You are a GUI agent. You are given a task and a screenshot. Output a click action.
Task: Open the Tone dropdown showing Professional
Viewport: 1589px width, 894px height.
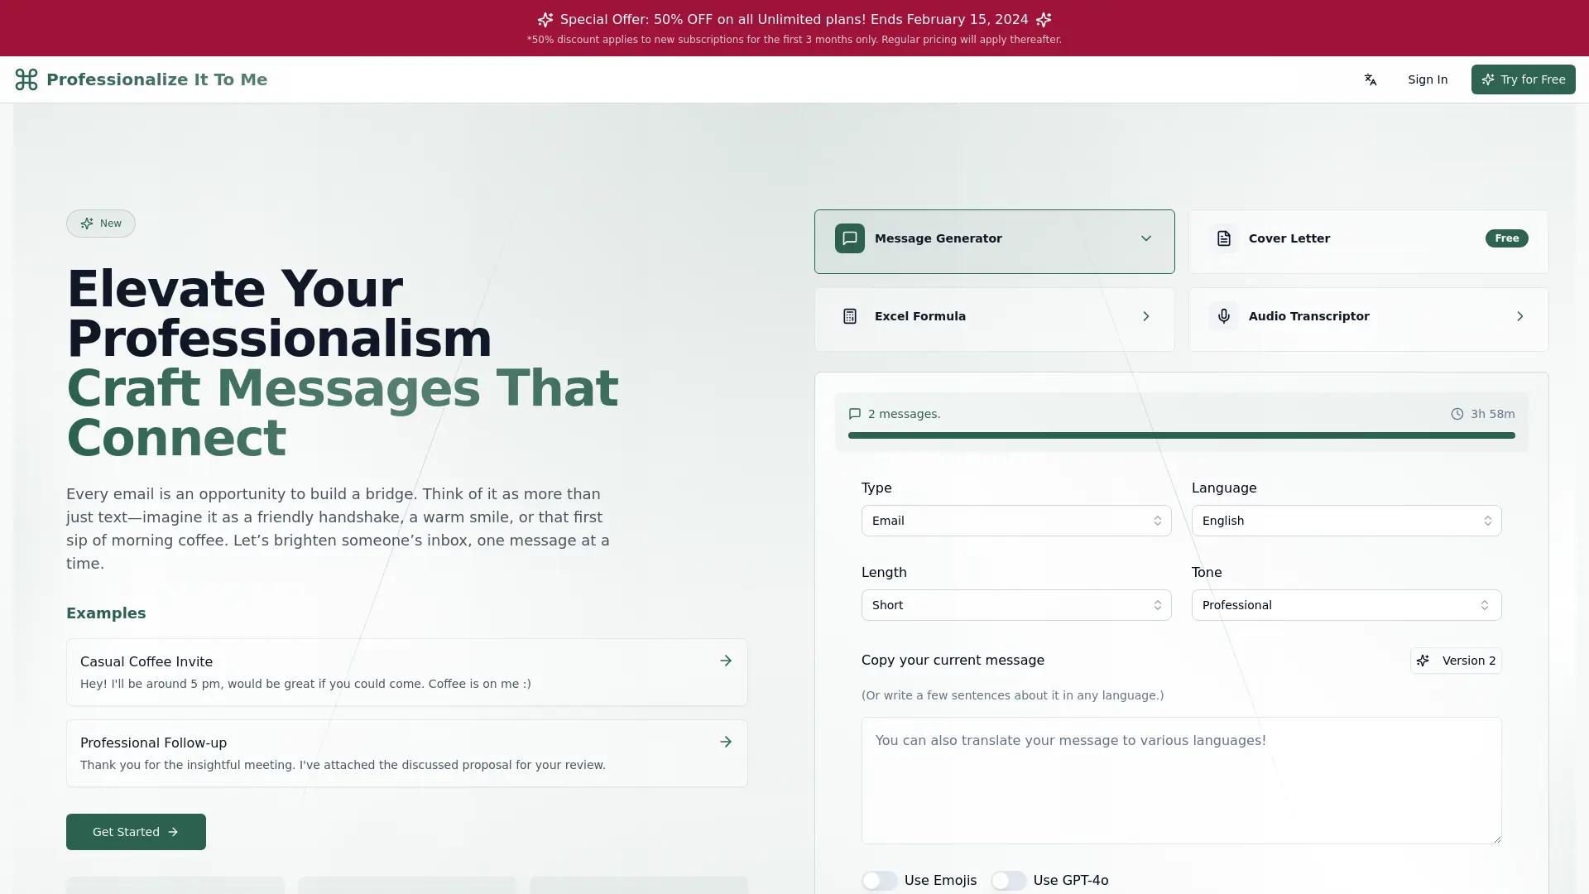pos(1347,605)
